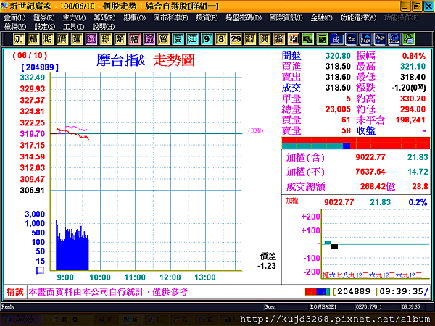Click the 精誠 label in the message bar
The width and height of the screenshot is (435, 326).
click(15, 292)
